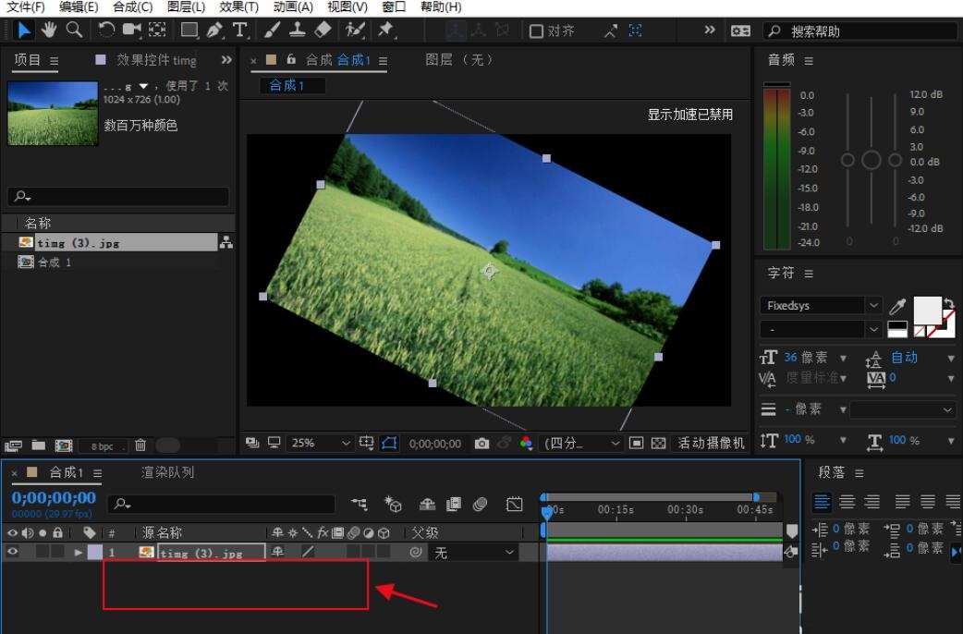963x634 pixels.
Task: Pick the Clone Stamp tool
Action: (x=298, y=30)
